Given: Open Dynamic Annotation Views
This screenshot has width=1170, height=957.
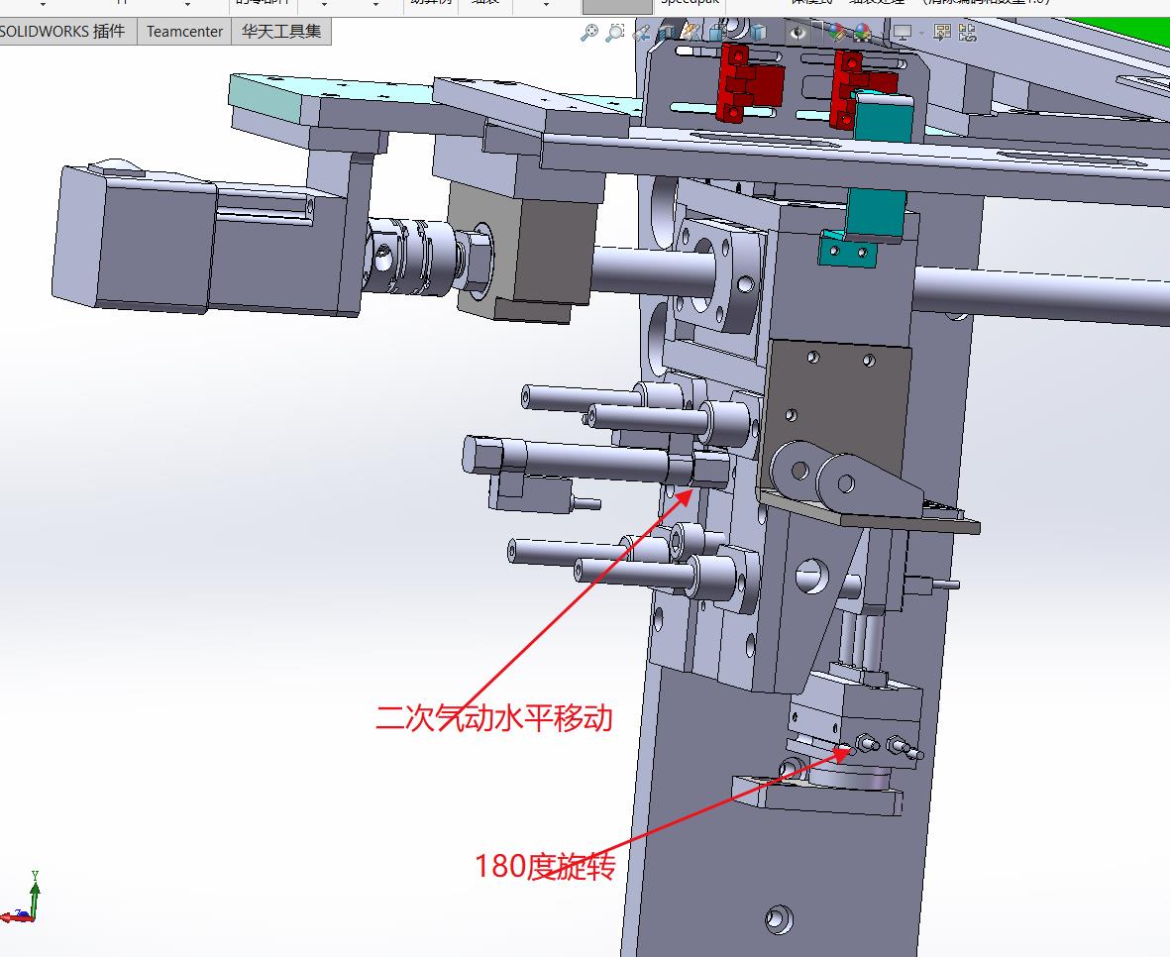Looking at the screenshot, I should (x=691, y=34).
